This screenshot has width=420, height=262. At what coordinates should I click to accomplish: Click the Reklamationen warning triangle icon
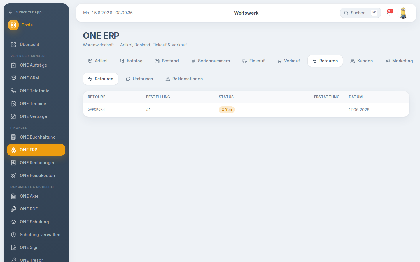pos(168,79)
